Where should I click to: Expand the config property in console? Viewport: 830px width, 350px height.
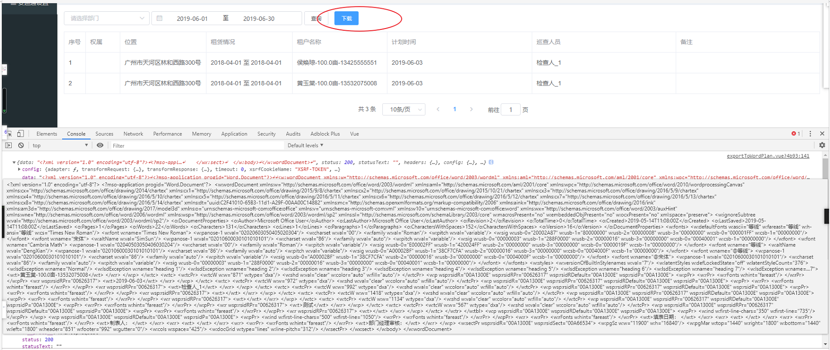[19, 169]
